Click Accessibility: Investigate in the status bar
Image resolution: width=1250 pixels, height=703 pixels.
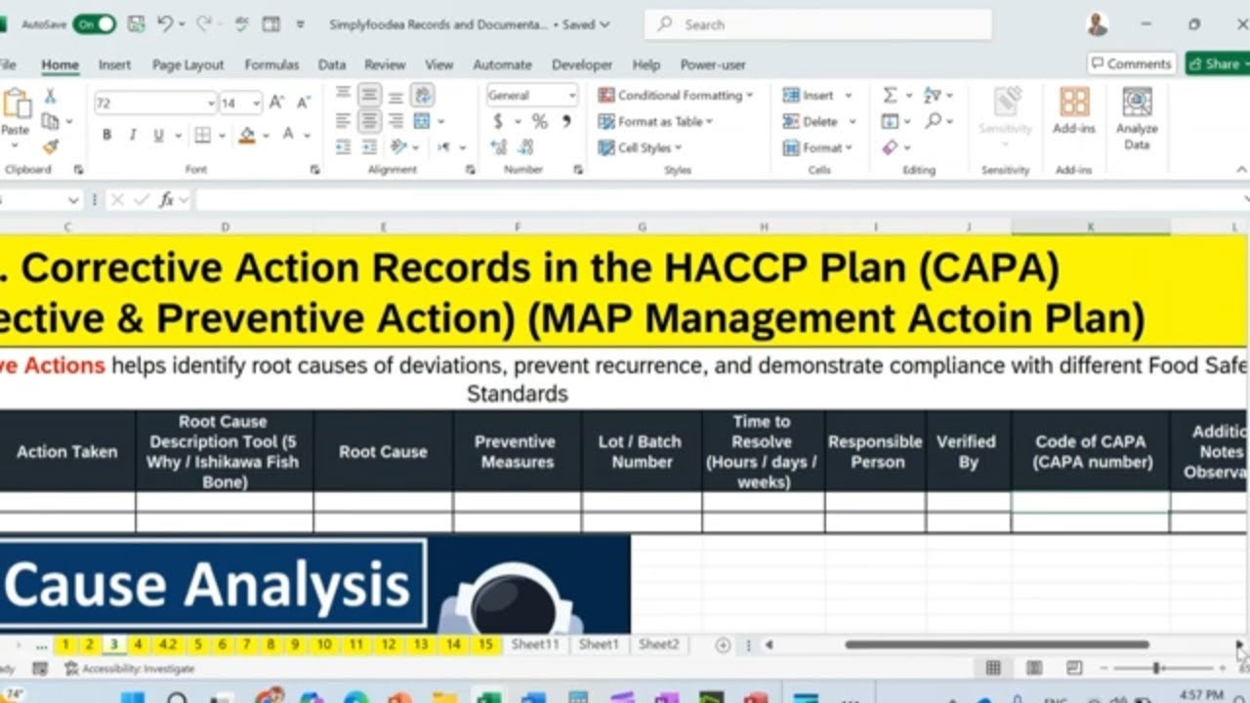tap(129, 669)
